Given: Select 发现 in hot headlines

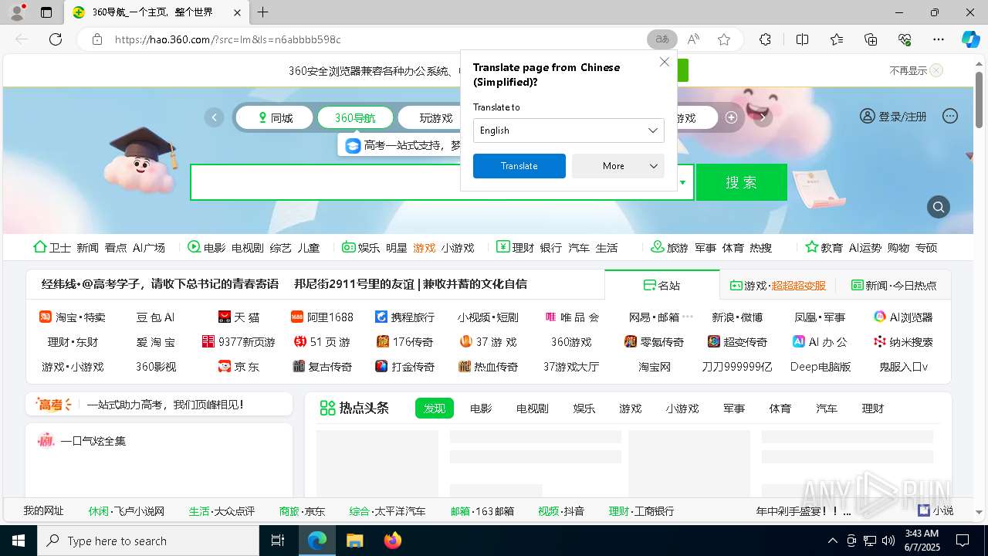Looking at the screenshot, I should [435, 409].
